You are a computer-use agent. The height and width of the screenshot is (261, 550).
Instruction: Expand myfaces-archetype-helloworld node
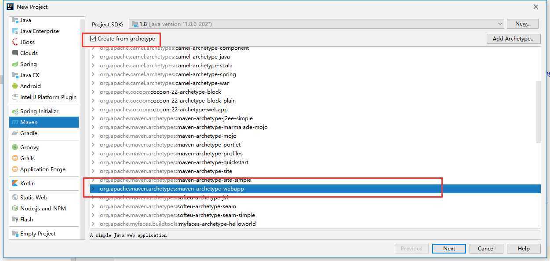(x=93, y=224)
